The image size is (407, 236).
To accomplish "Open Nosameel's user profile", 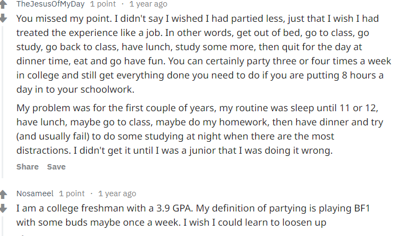I will coord(35,193).
